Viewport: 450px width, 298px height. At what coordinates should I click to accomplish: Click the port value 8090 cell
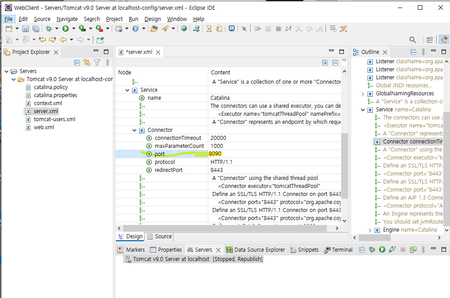274,154
